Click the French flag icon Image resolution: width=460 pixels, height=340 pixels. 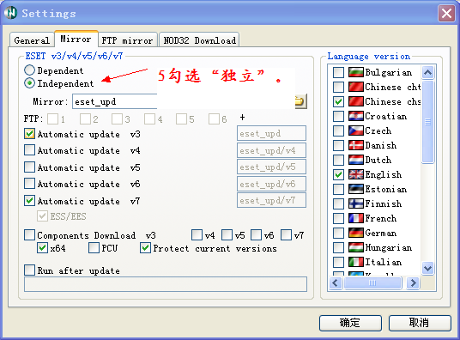point(356,218)
